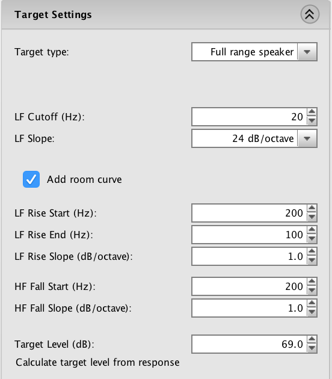Screen dimensions: 332x379
Task: Decrease LF Rise Start value
Action: (x=312, y=217)
